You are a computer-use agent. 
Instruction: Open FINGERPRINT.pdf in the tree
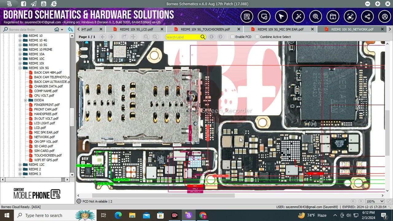pos(47,105)
